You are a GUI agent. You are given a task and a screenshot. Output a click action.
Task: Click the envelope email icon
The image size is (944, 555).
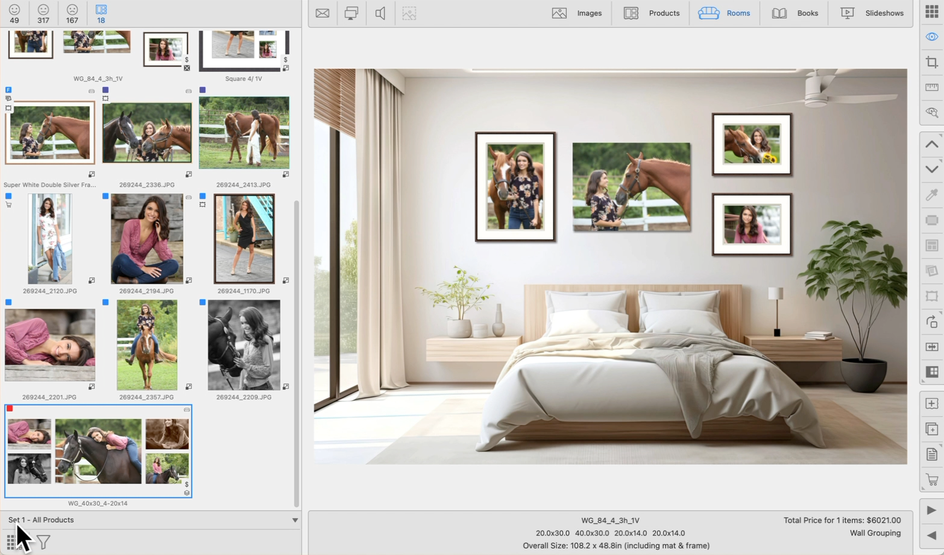click(x=323, y=13)
